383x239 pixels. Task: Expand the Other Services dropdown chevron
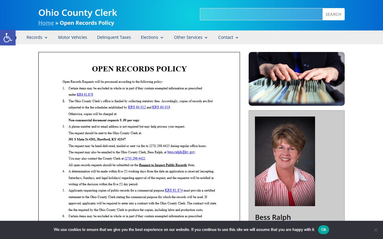(x=206, y=38)
